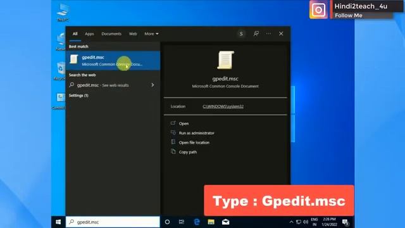Expand gpedit.msc web results arrow
This screenshot has height=228, width=405.
[x=153, y=85]
